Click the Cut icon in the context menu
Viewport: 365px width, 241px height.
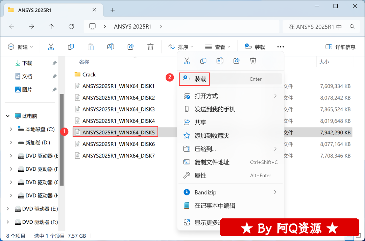click(x=187, y=61)
